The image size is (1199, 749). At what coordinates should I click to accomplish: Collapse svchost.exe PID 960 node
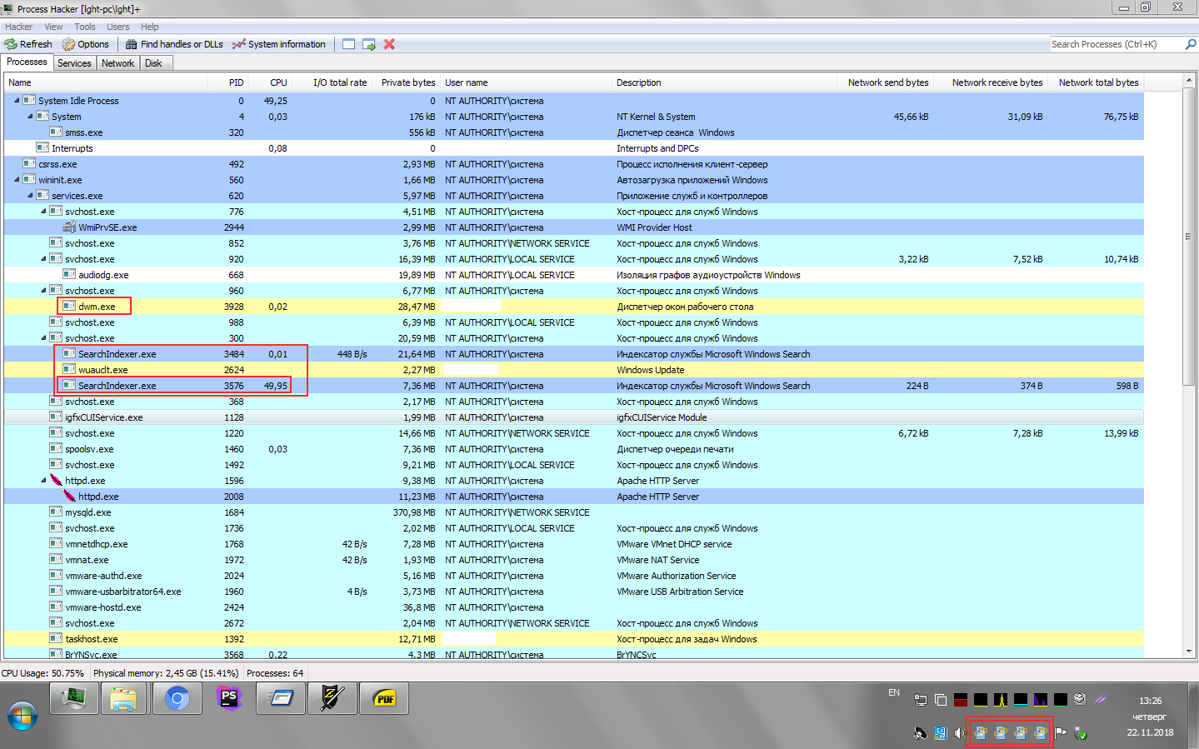point(43,290)
